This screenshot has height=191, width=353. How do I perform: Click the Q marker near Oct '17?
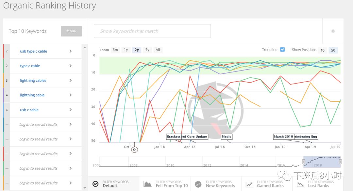(134, 150)
